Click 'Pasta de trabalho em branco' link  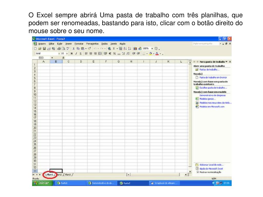(213, 77)
